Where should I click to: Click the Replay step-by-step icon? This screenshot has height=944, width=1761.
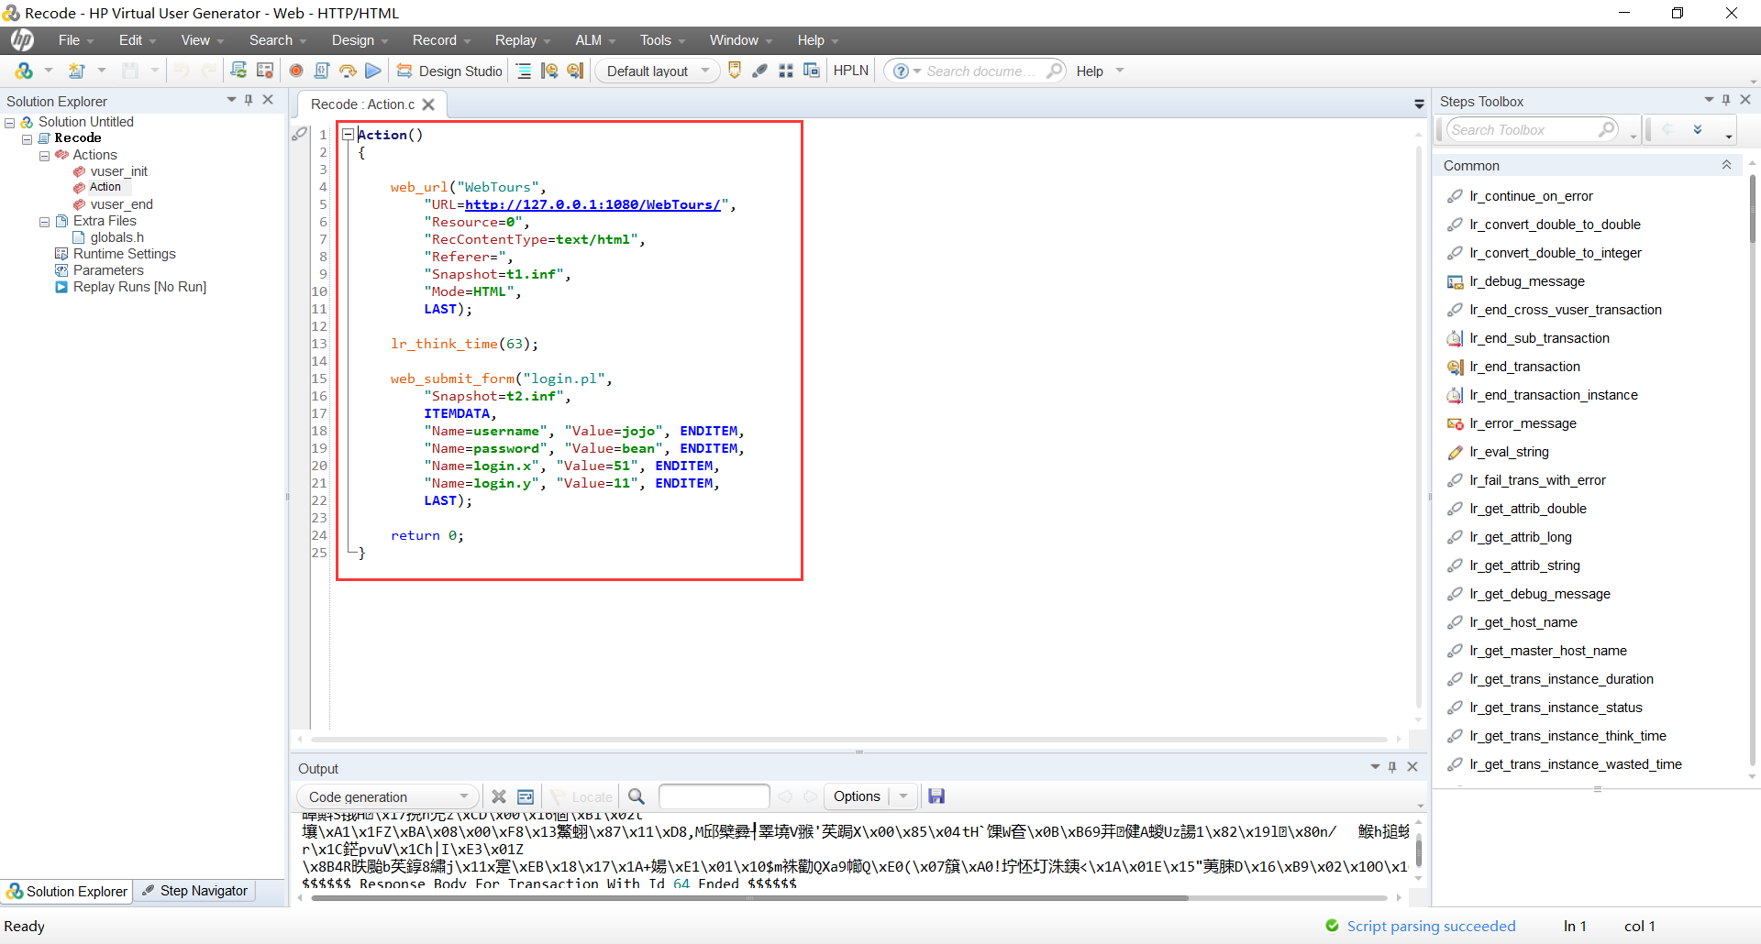click(x=348, y=71)
